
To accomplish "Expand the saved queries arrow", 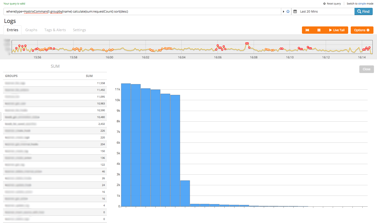I will [284, 12].
